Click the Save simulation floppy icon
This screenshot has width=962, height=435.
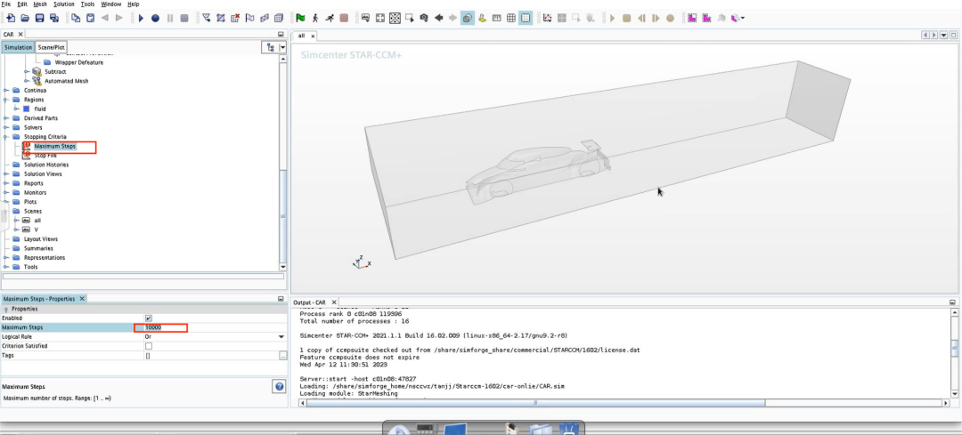click(40, 19)
